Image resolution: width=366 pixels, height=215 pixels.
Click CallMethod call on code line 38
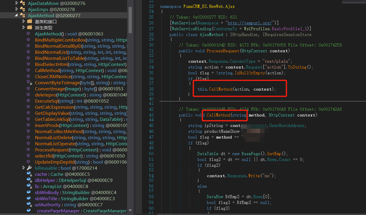tap(221, 89)
